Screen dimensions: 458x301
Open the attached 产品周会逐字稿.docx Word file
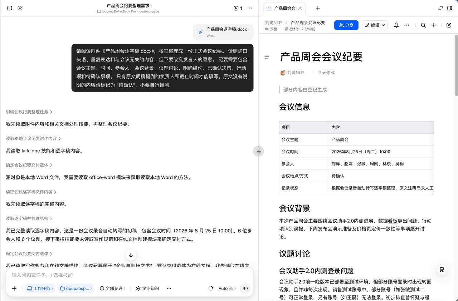[x=223, y=32]
